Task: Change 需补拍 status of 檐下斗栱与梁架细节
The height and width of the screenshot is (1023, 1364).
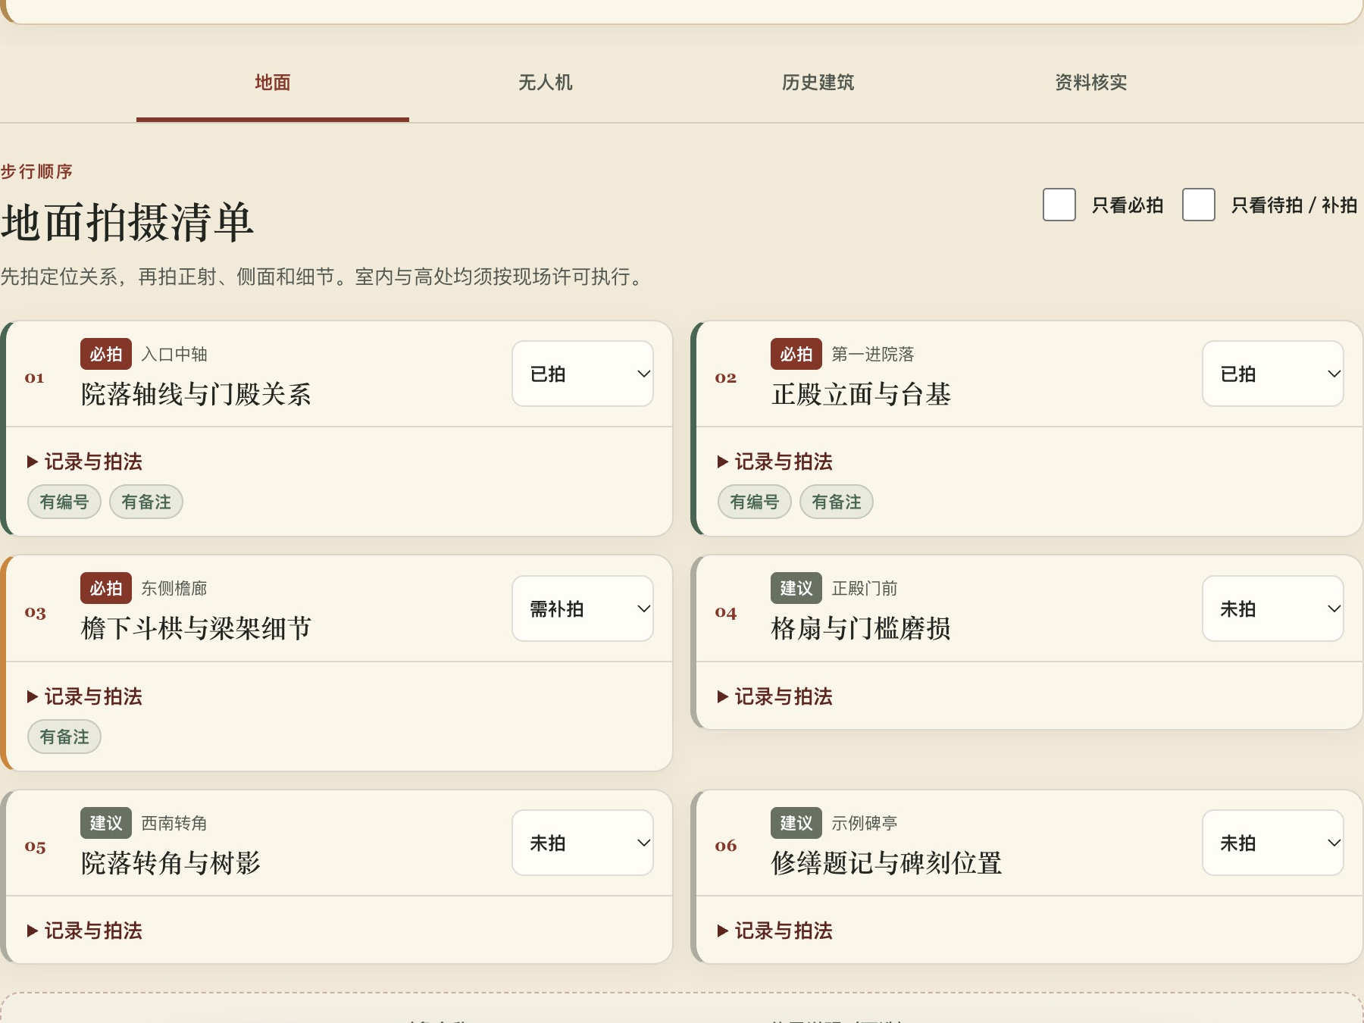Action: 583,608
